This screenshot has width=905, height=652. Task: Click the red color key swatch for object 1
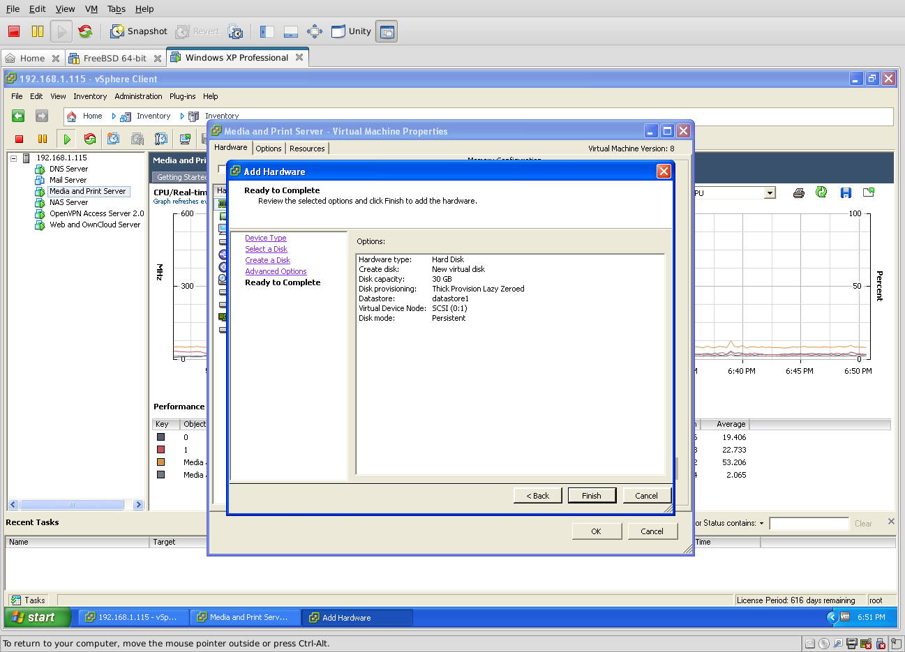pyautogui.click(x=161, y=449)
